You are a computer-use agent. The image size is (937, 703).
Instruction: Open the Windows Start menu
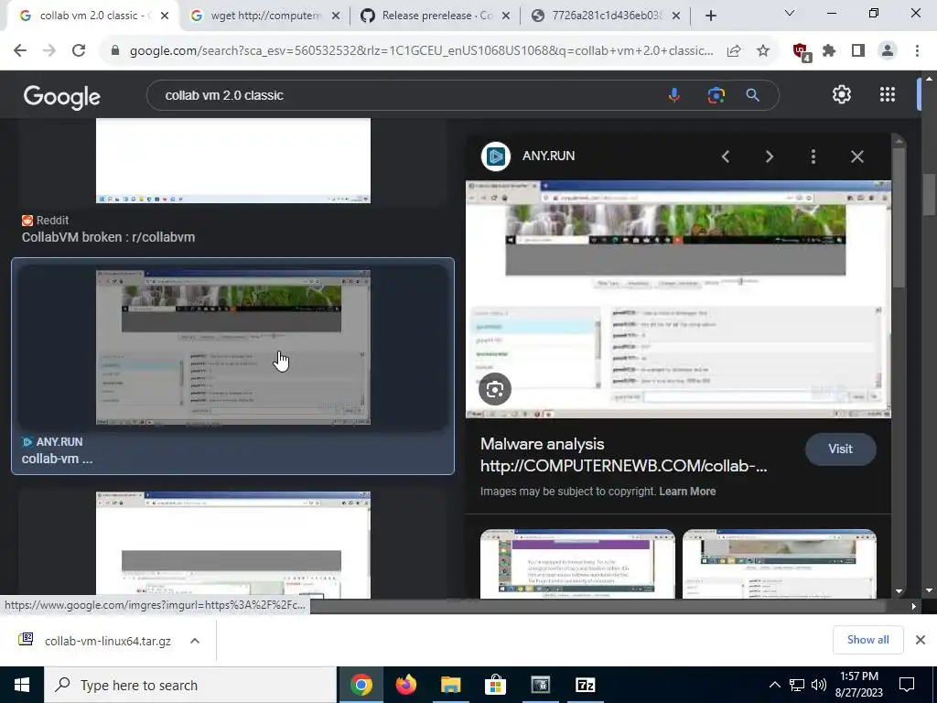coord(22,685)
